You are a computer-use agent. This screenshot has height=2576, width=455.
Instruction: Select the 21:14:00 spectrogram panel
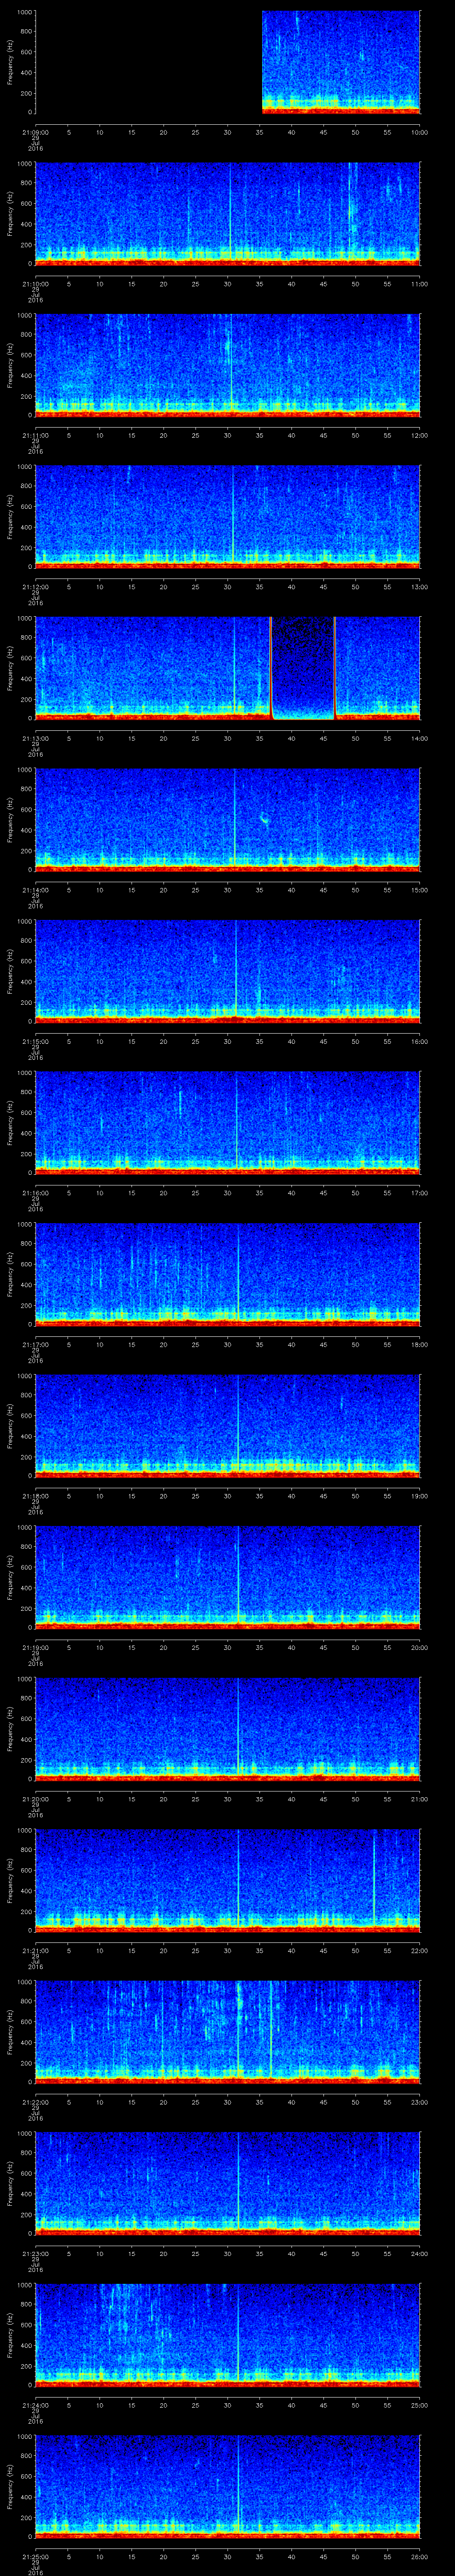tap(227, 819)
